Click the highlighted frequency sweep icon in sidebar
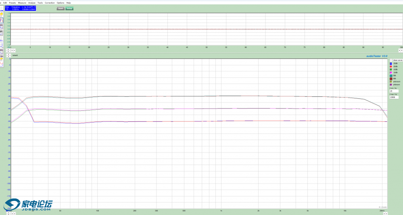 2,20
